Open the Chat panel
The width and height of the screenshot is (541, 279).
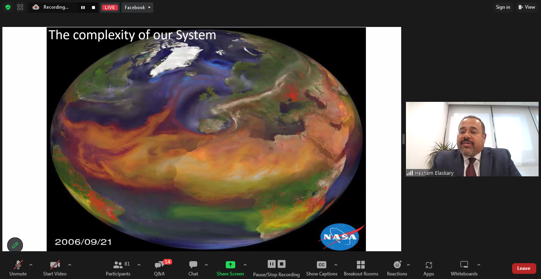[193, 268]
